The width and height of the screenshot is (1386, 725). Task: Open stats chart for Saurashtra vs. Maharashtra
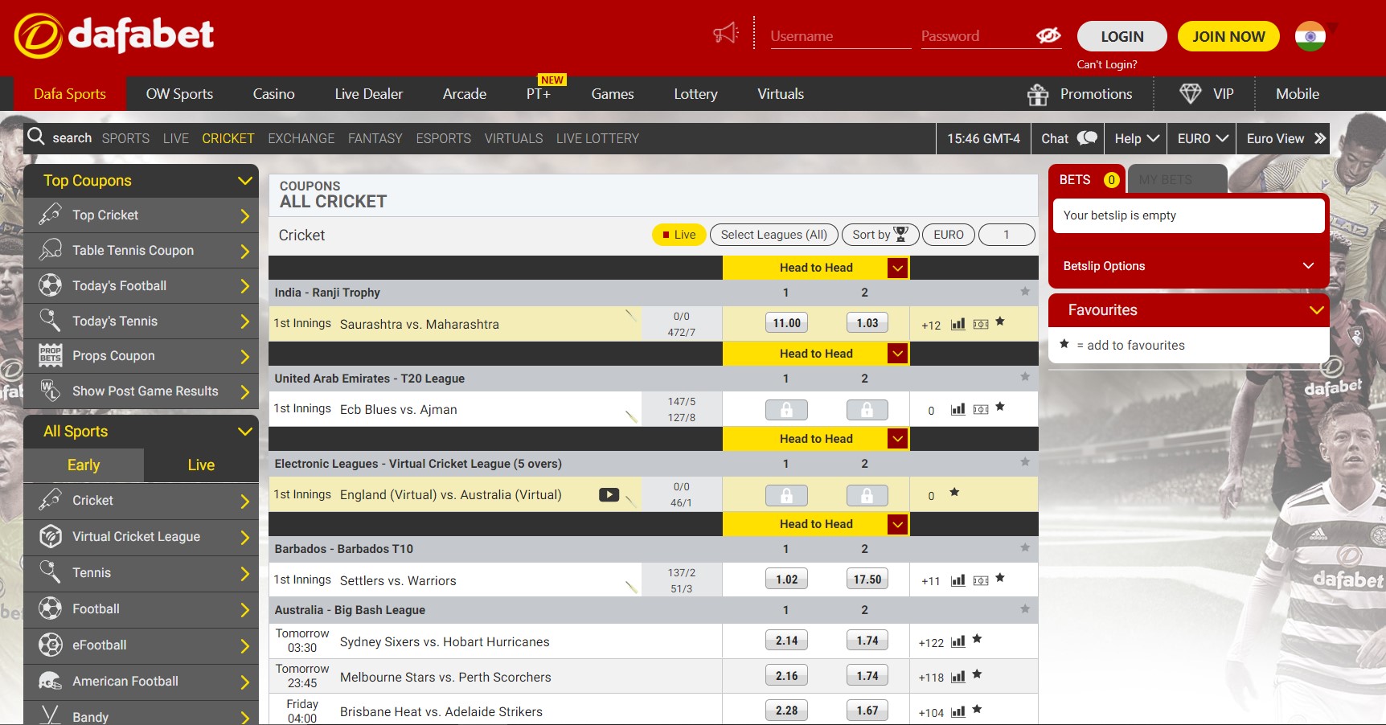[x=957, y=324]
